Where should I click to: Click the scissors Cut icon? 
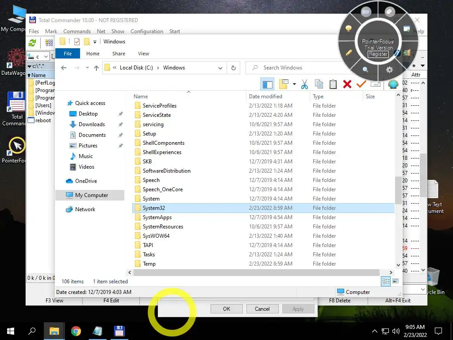[x=304, y=84]
